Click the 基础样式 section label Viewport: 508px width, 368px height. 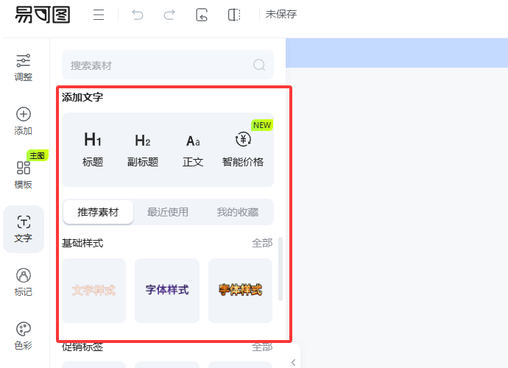[x=82, y=243]
